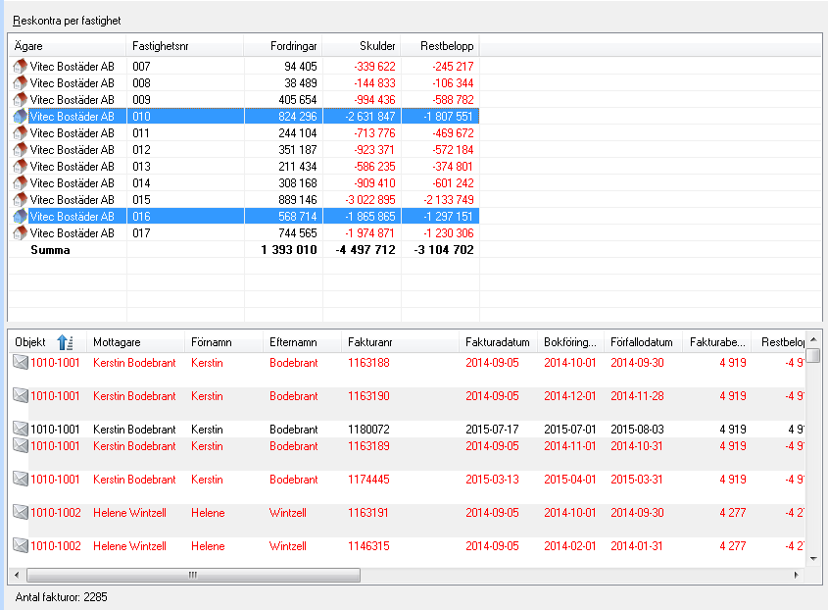
Task: Click the house icon for property 009
Action: tap(20, 99)
